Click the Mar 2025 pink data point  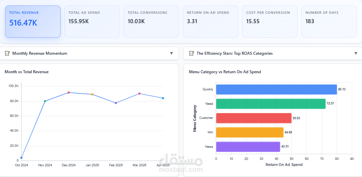(x=139, y=93)
